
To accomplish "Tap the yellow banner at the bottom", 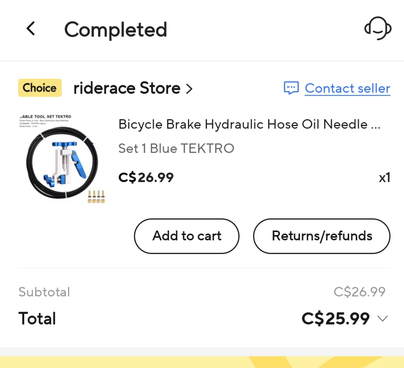I will pyautogui.click(x=202, y=362).
